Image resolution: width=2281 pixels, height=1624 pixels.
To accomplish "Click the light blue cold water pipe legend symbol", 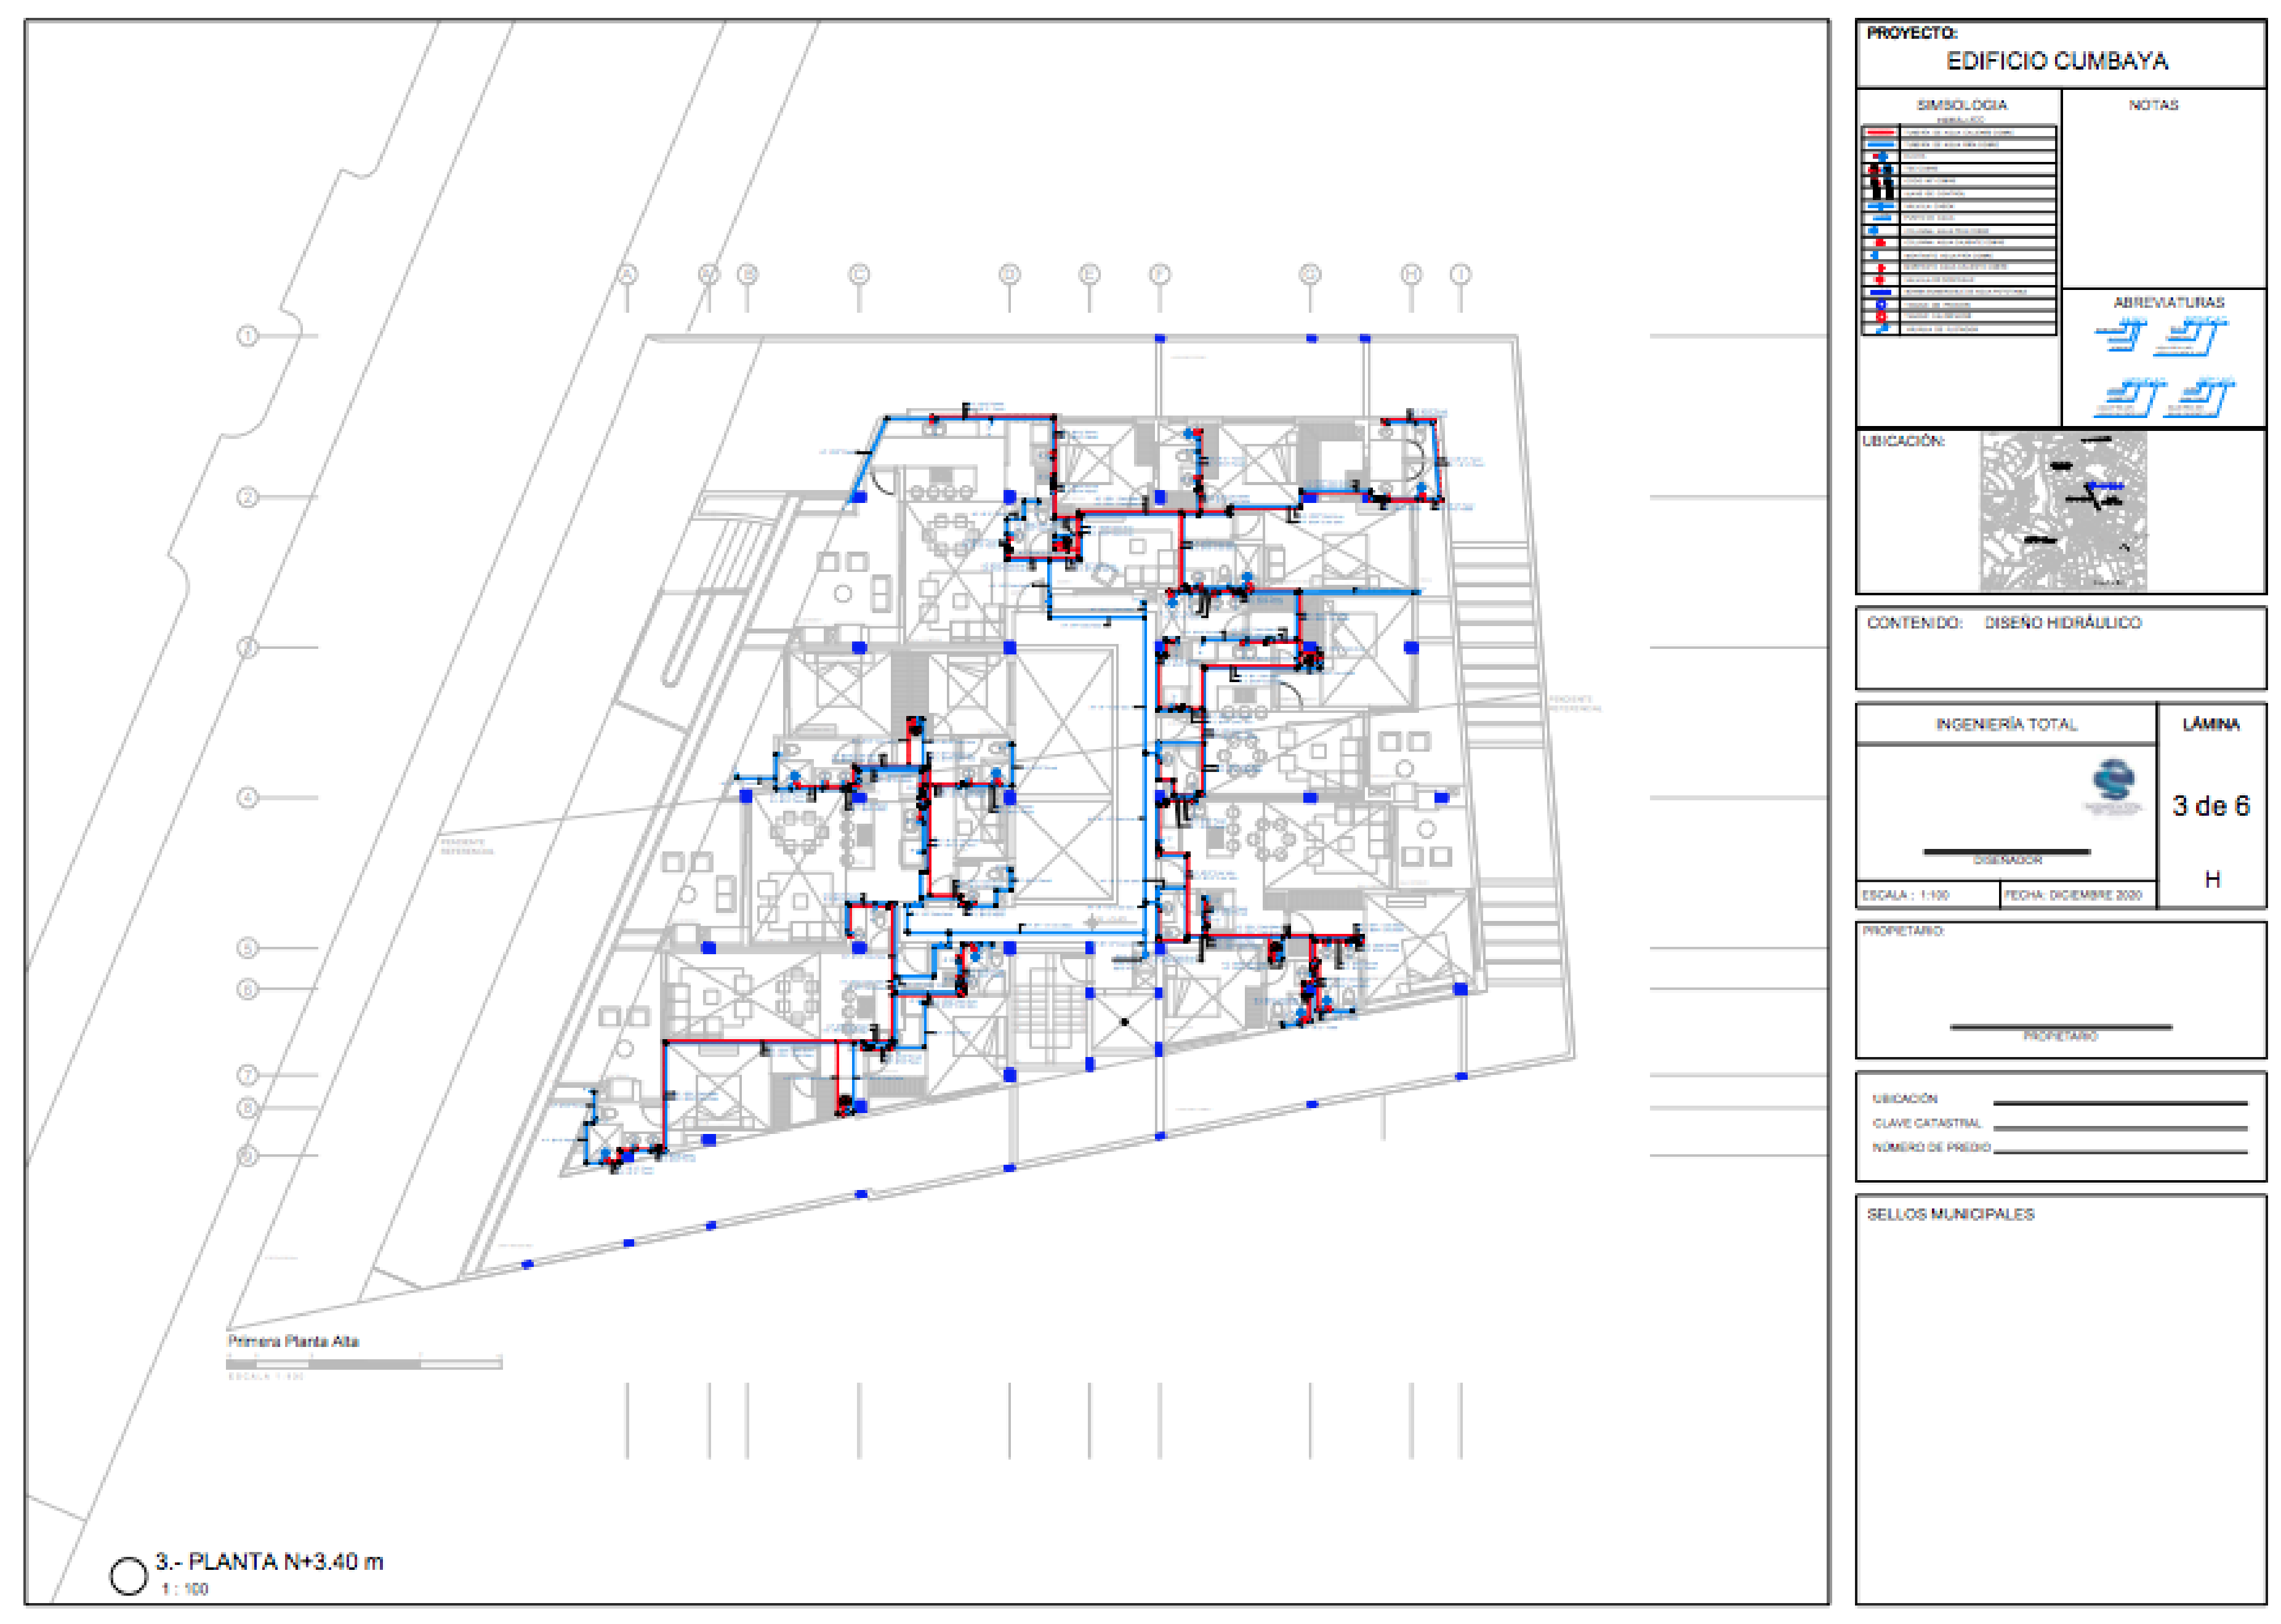I will pyautogui.click(x=1880, y=145).
